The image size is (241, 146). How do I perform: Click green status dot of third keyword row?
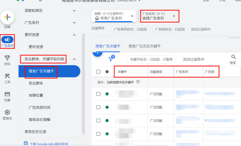107,121
